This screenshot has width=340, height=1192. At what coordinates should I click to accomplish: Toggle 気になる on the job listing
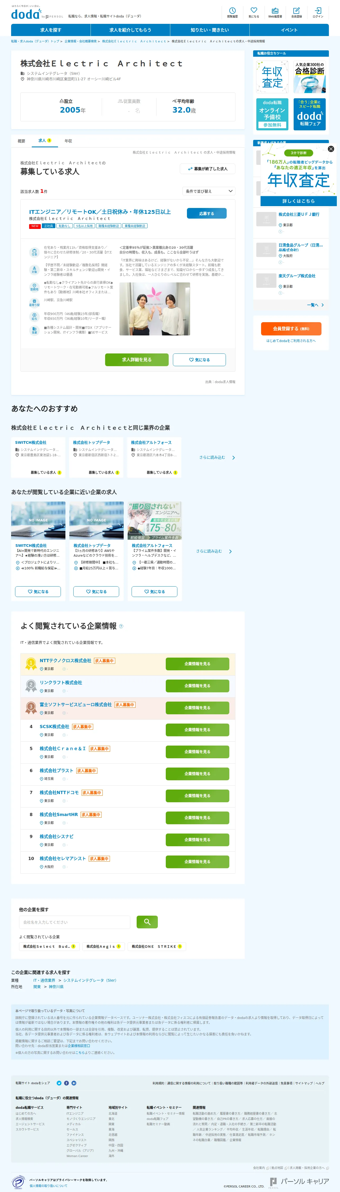[x=199, y=360]
